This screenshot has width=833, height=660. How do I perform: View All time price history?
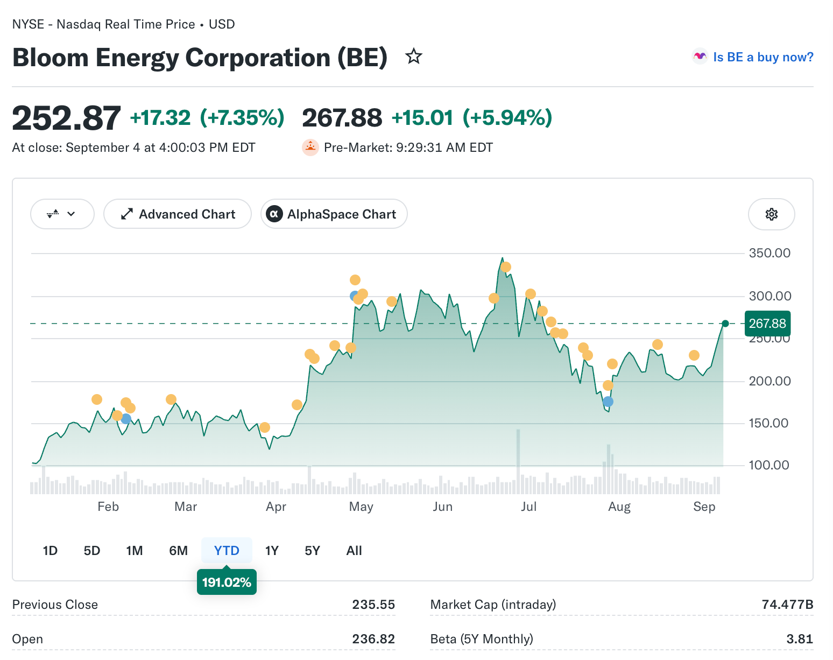click(354, 551)
